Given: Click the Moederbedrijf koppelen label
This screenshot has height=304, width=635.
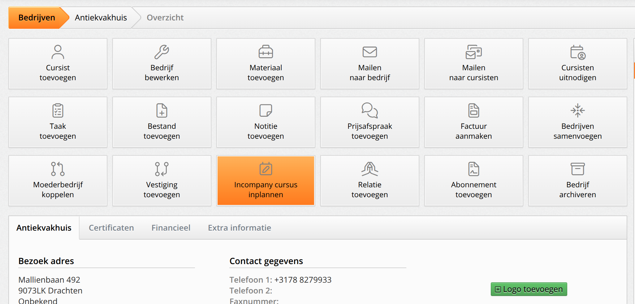Looking at the screenshot, I should (x=58, y=189).
